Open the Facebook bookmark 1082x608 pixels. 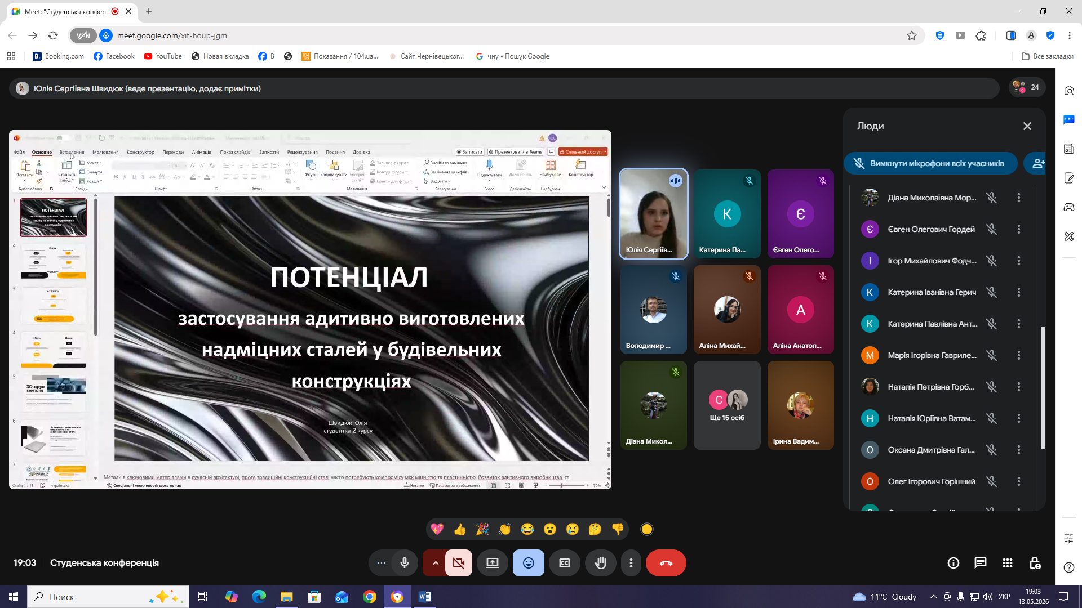tap(114, 56)
